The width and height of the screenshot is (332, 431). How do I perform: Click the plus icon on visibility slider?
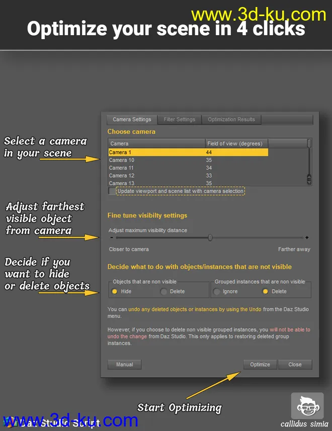[307, 238]
